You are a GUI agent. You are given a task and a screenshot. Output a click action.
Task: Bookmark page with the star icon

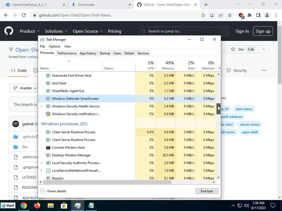point(230,15)
